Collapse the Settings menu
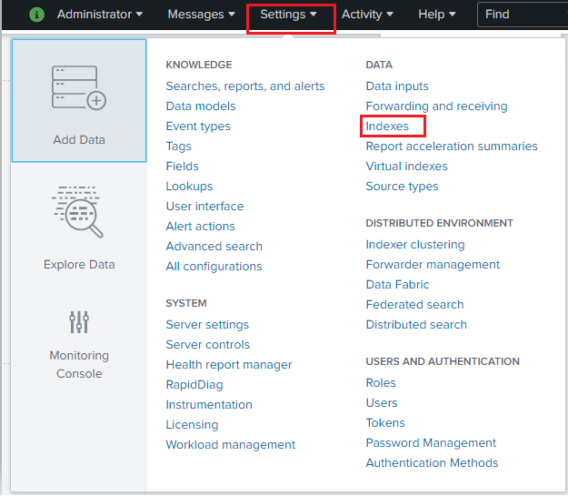 pos(289,15)
